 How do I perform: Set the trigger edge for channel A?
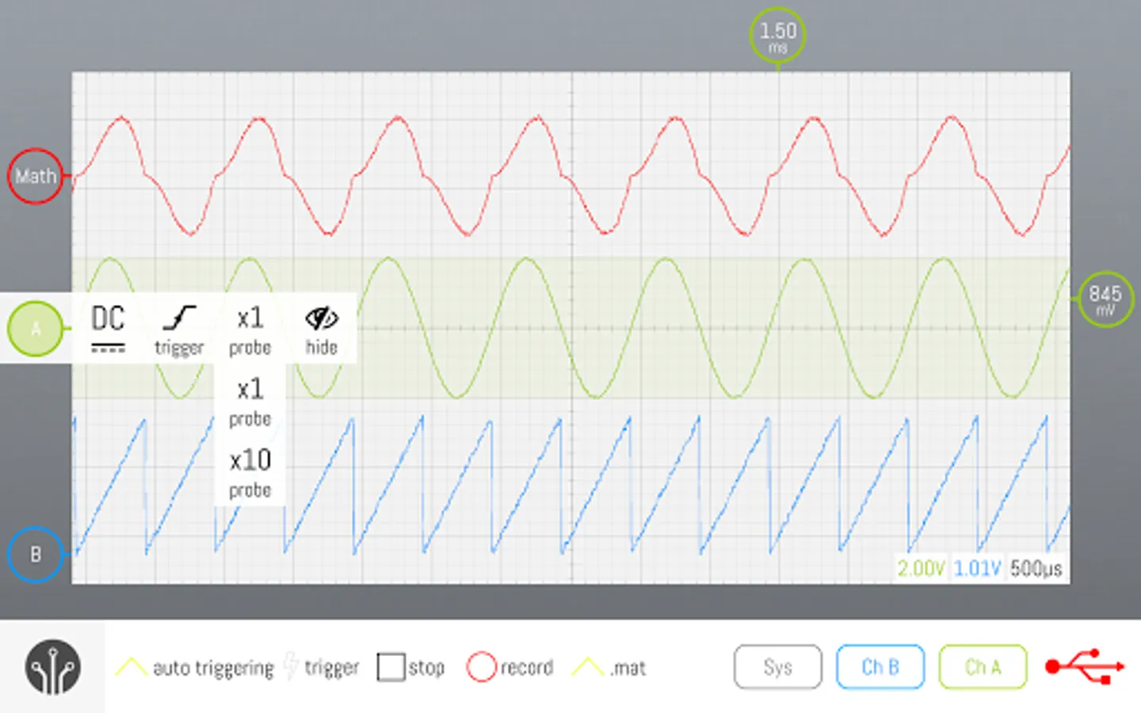click(179, 330)
